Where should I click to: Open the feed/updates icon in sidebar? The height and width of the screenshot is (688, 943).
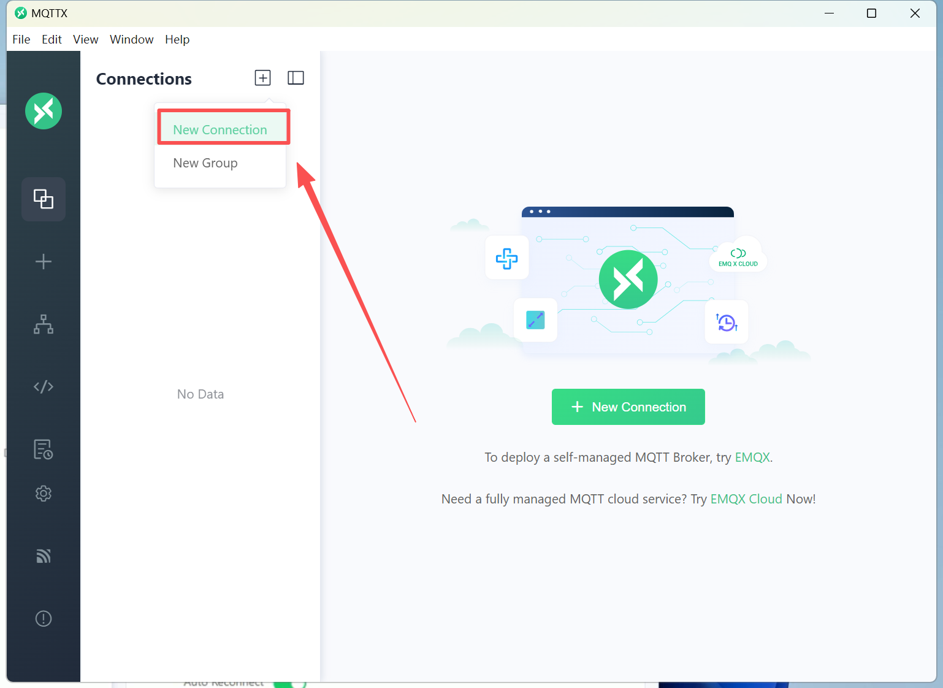pos(44,556)
